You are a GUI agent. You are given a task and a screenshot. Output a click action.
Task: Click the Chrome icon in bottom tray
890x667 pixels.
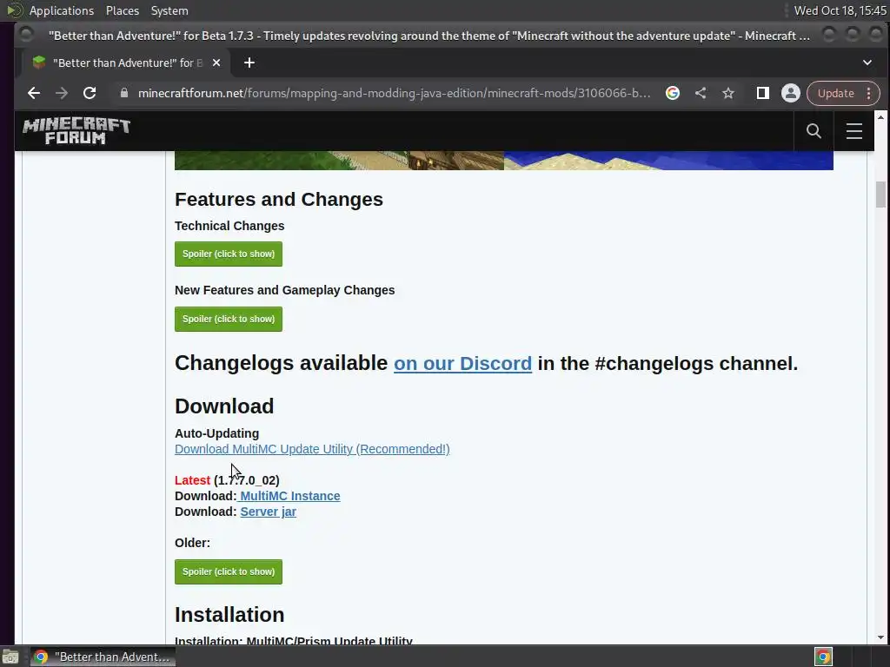tap(823, 657)
